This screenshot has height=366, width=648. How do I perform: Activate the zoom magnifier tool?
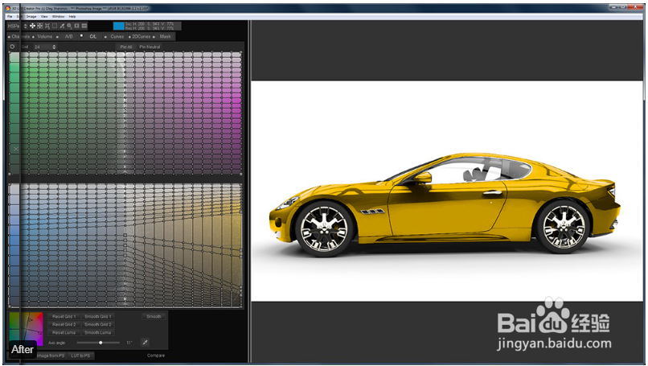69,26
